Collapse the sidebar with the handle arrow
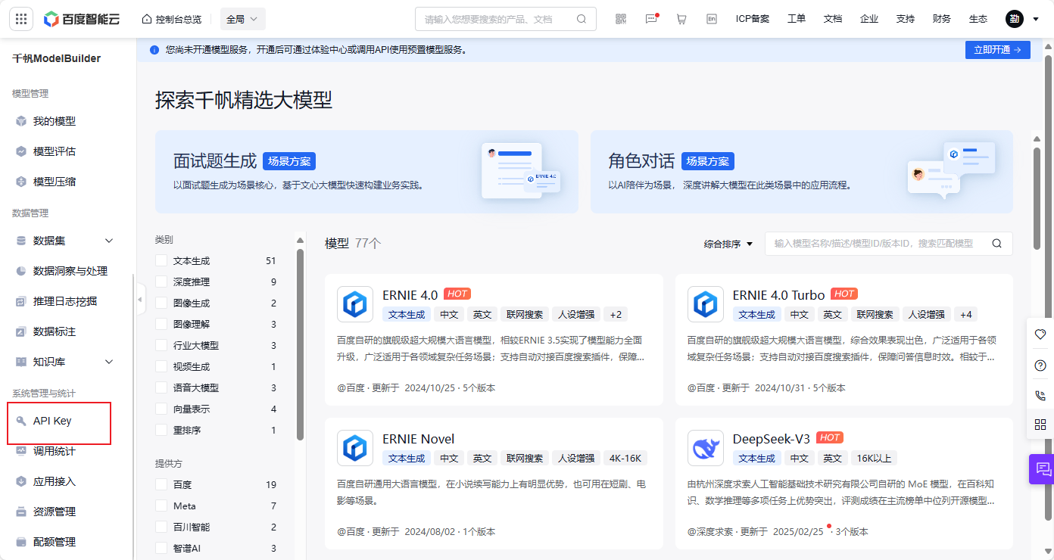 tap(140, 300)
